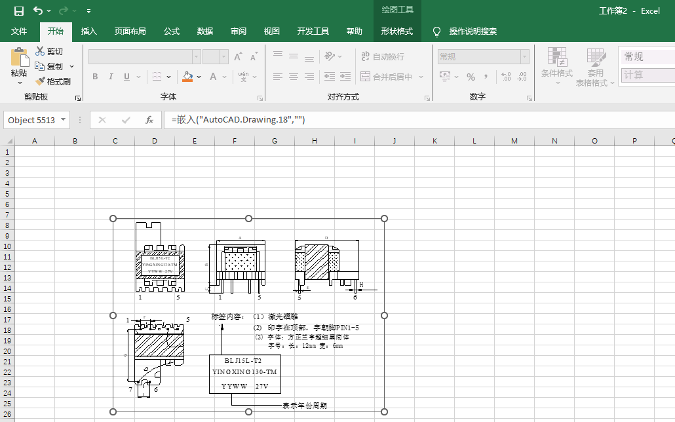Click the font color A icon
Image resolution: width=675 pixels, height=422 pixels.
click(213, 77)
